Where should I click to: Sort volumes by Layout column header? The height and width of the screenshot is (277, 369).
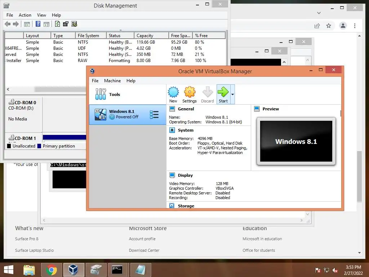pyautogui.click(x=37, y=36)
